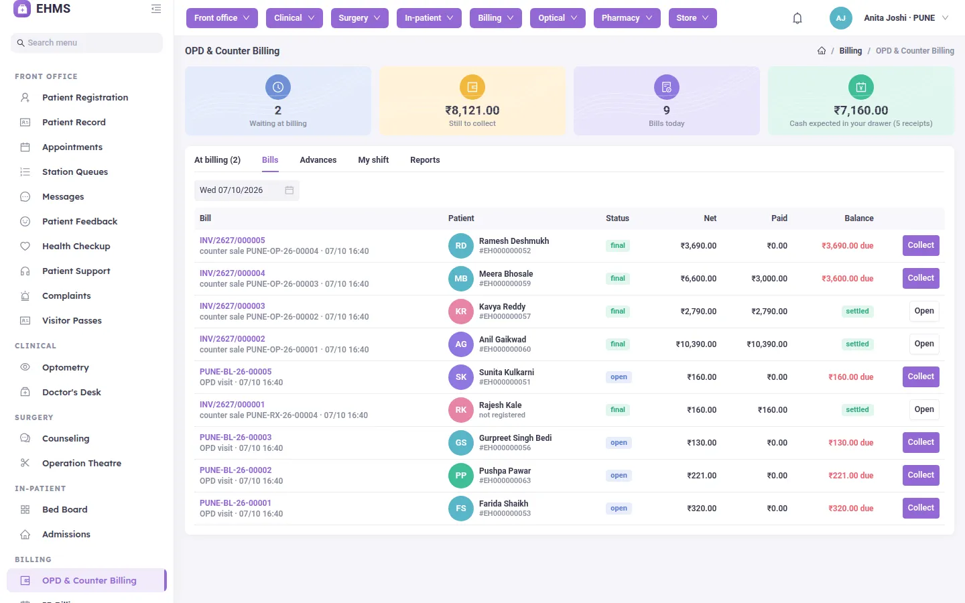Click the Messages chat icon

25,197
